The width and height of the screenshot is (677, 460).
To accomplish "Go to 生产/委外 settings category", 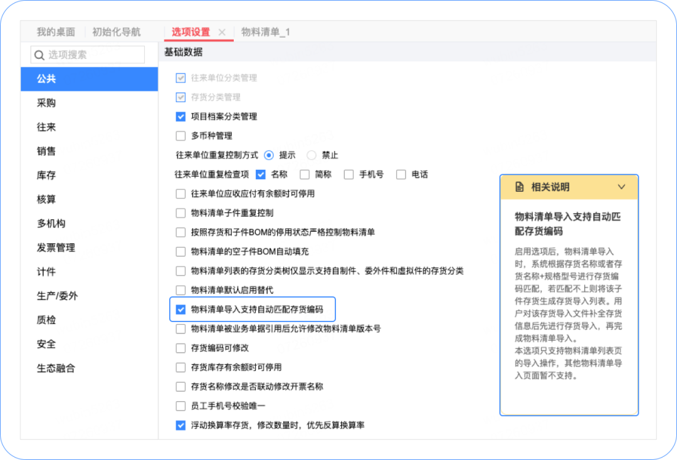I will (x=57, y=296).
